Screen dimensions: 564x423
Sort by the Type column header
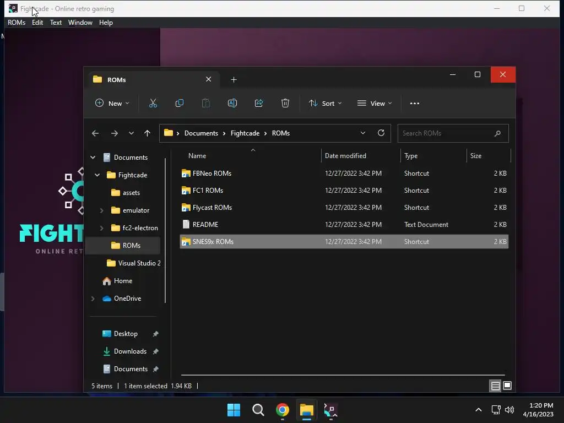[433, 156]
